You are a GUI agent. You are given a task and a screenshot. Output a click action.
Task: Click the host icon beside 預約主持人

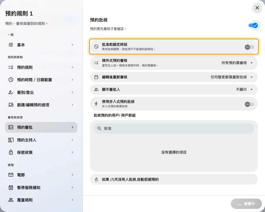(11, 140)
